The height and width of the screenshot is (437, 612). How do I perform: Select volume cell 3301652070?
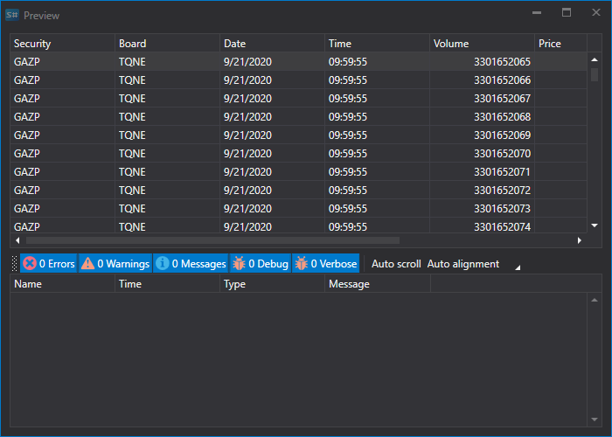tap(483, 153)
